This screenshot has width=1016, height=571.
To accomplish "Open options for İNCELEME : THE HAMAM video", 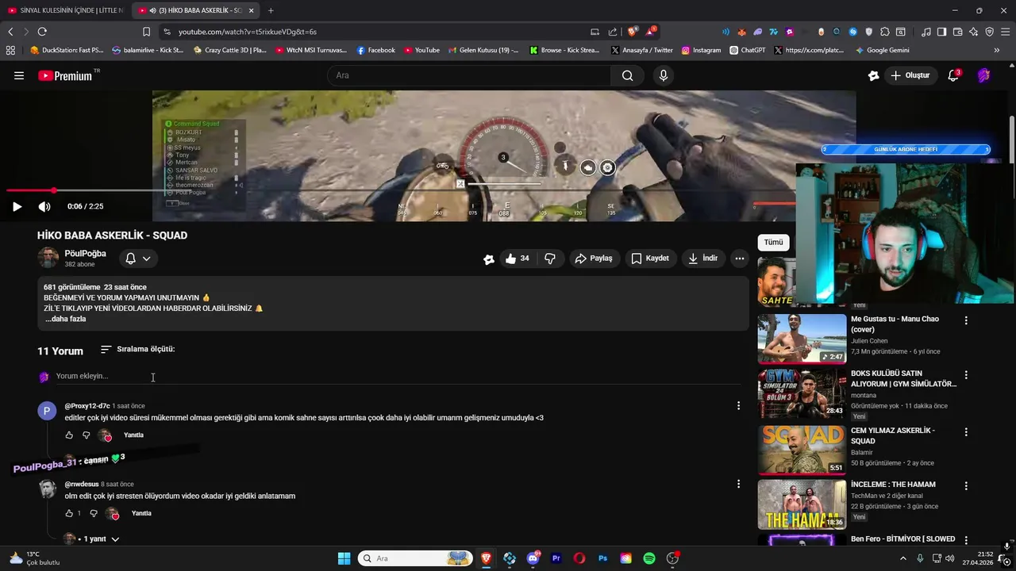I will (x=966, y=486).
